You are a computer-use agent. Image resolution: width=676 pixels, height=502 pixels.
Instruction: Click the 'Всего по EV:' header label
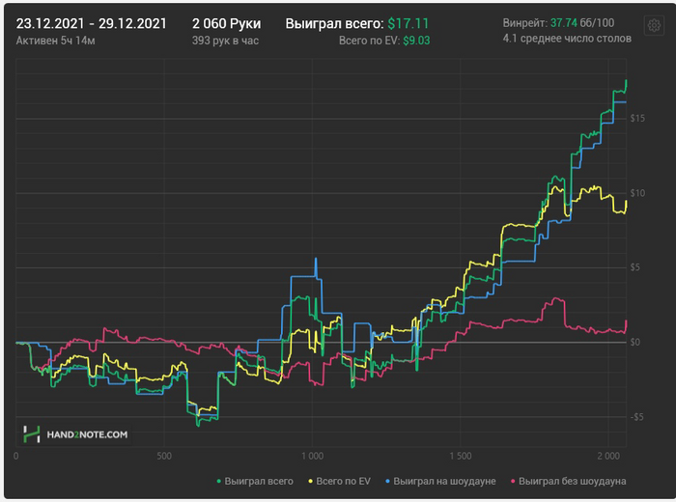(x=369, y=41)
